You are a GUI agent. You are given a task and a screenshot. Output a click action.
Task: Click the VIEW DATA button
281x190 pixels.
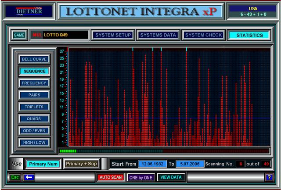pos(171,177)
